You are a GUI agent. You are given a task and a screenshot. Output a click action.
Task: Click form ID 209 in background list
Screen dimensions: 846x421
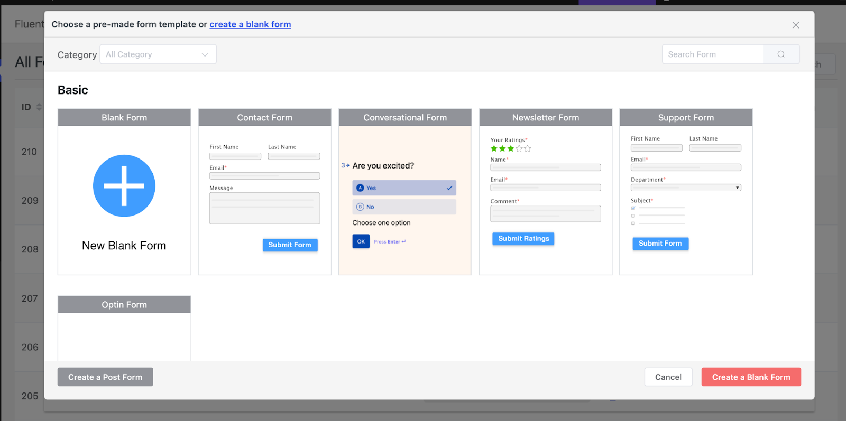pos(30,201)
